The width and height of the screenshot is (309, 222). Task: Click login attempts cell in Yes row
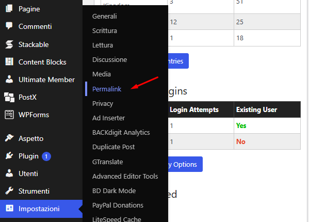201,125
